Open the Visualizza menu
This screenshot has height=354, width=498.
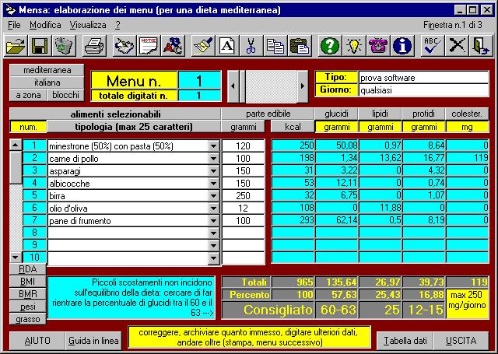click(x=87, y=25)
